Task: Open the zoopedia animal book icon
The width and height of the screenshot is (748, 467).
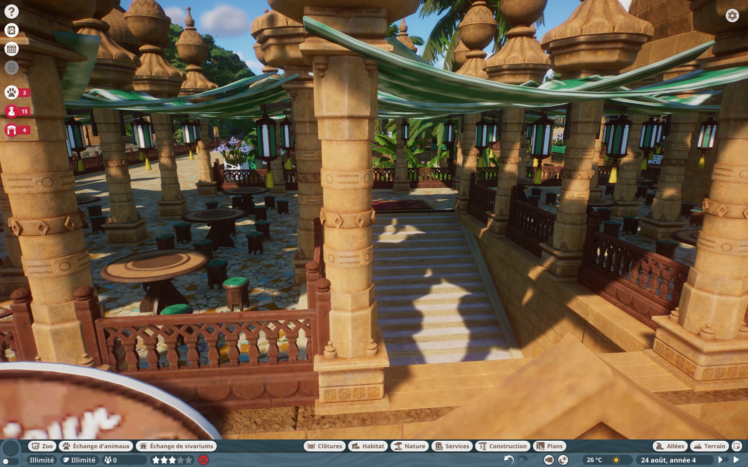Action: [x=12, y=30]
